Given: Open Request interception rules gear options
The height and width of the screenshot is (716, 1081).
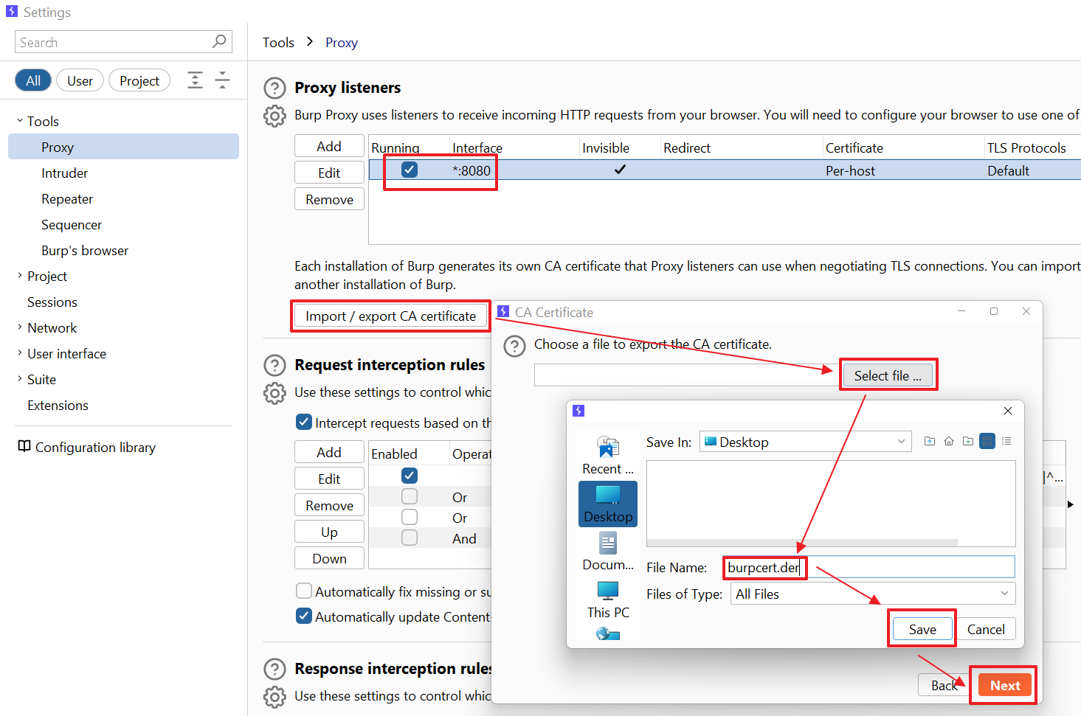Looking at the screenshot, I should [274, 393].
